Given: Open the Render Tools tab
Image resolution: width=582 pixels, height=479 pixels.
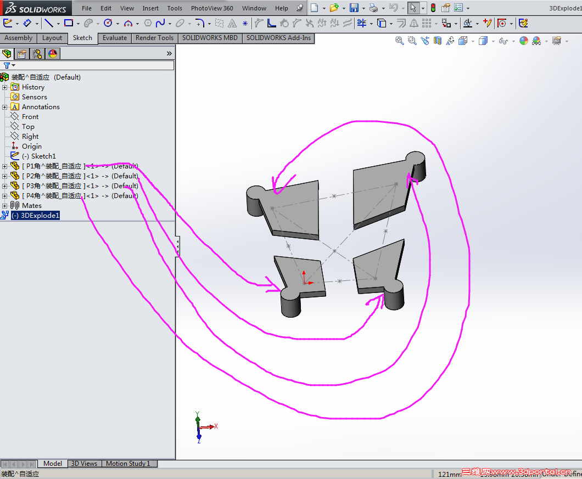Looking at the screenshot, I should (154, 38).
